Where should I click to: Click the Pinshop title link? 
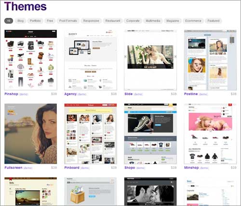[11, 94]
